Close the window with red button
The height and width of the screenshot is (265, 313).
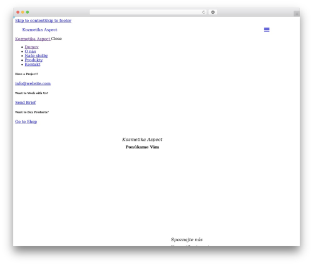point(18,13)
